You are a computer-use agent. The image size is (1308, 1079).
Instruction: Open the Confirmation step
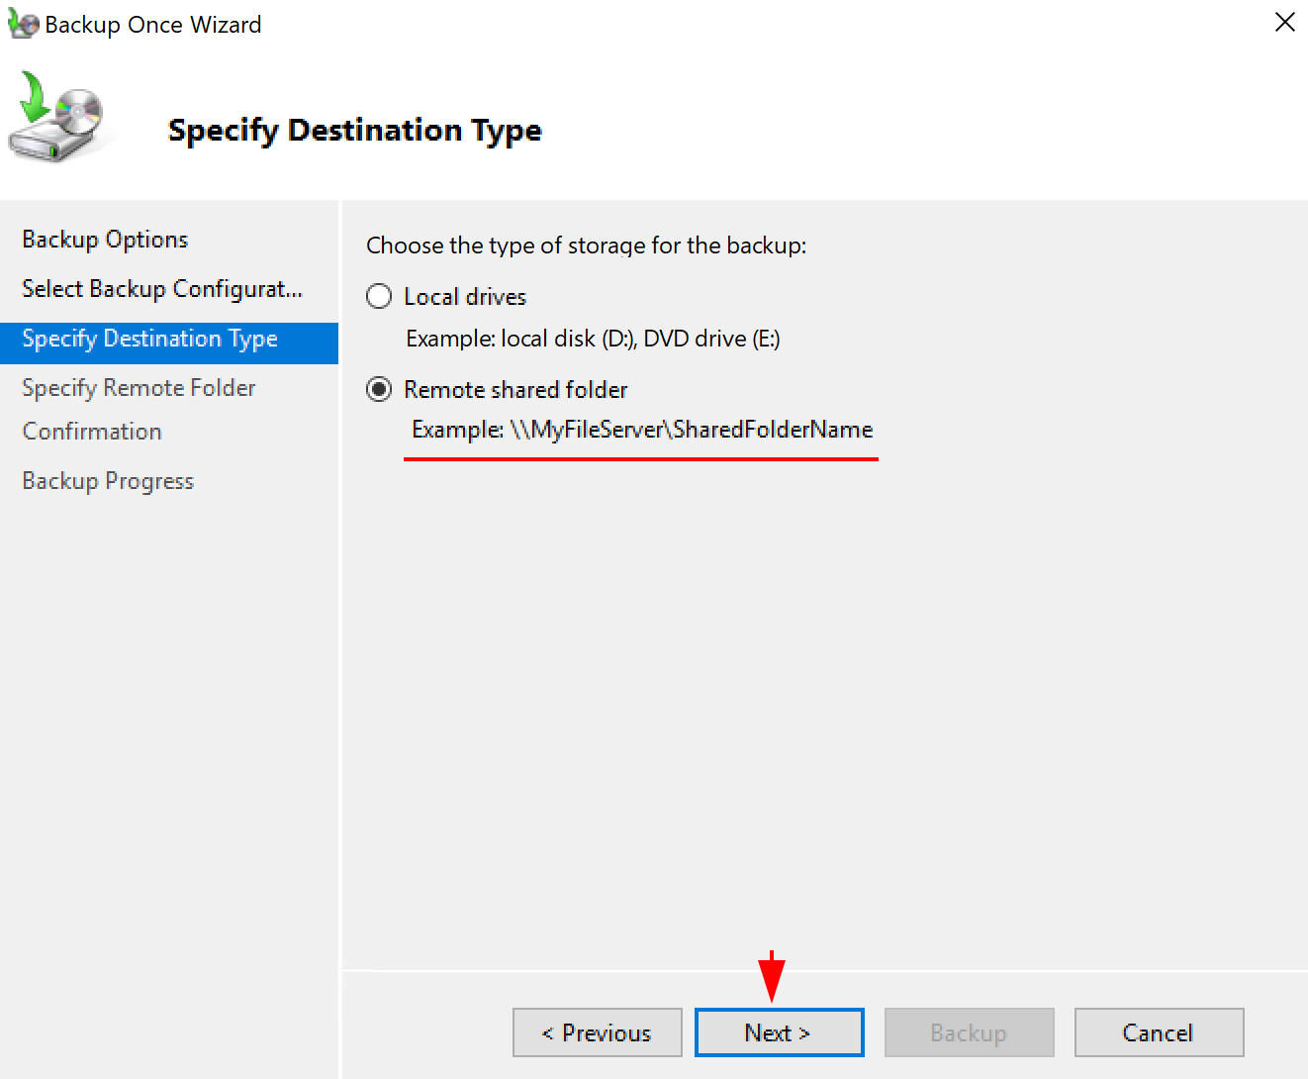[x=91, y=431]
